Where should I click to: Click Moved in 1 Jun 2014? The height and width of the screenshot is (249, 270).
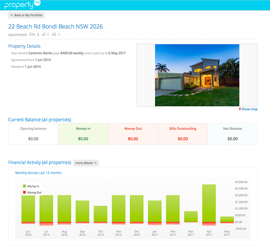coord(26,67)
